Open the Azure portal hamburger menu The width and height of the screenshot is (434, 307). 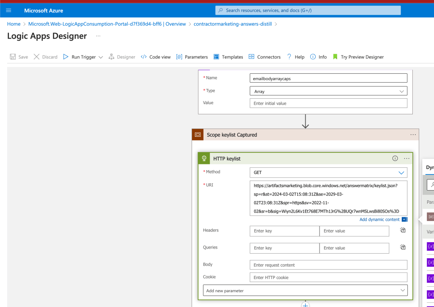tap(8, 11)
